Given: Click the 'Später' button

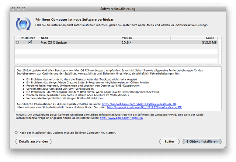Looking at the screenshot, I should pos(170,142).
